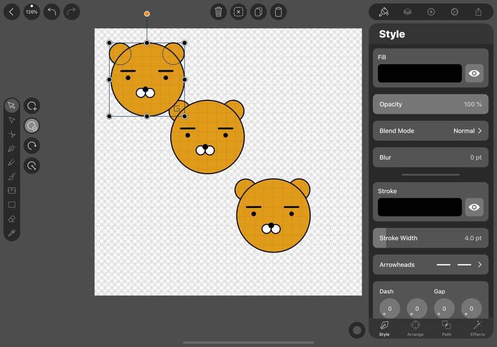The image size is (497, 347).
Task: Select the Text tool
Action: [x=12, y=190]
